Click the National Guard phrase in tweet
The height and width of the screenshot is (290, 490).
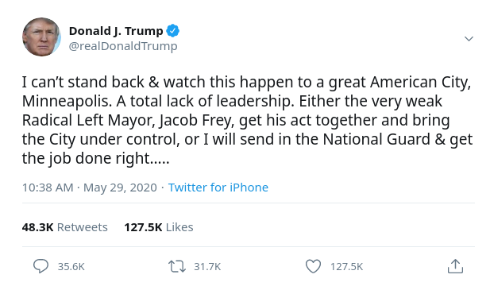coord(376,139)
